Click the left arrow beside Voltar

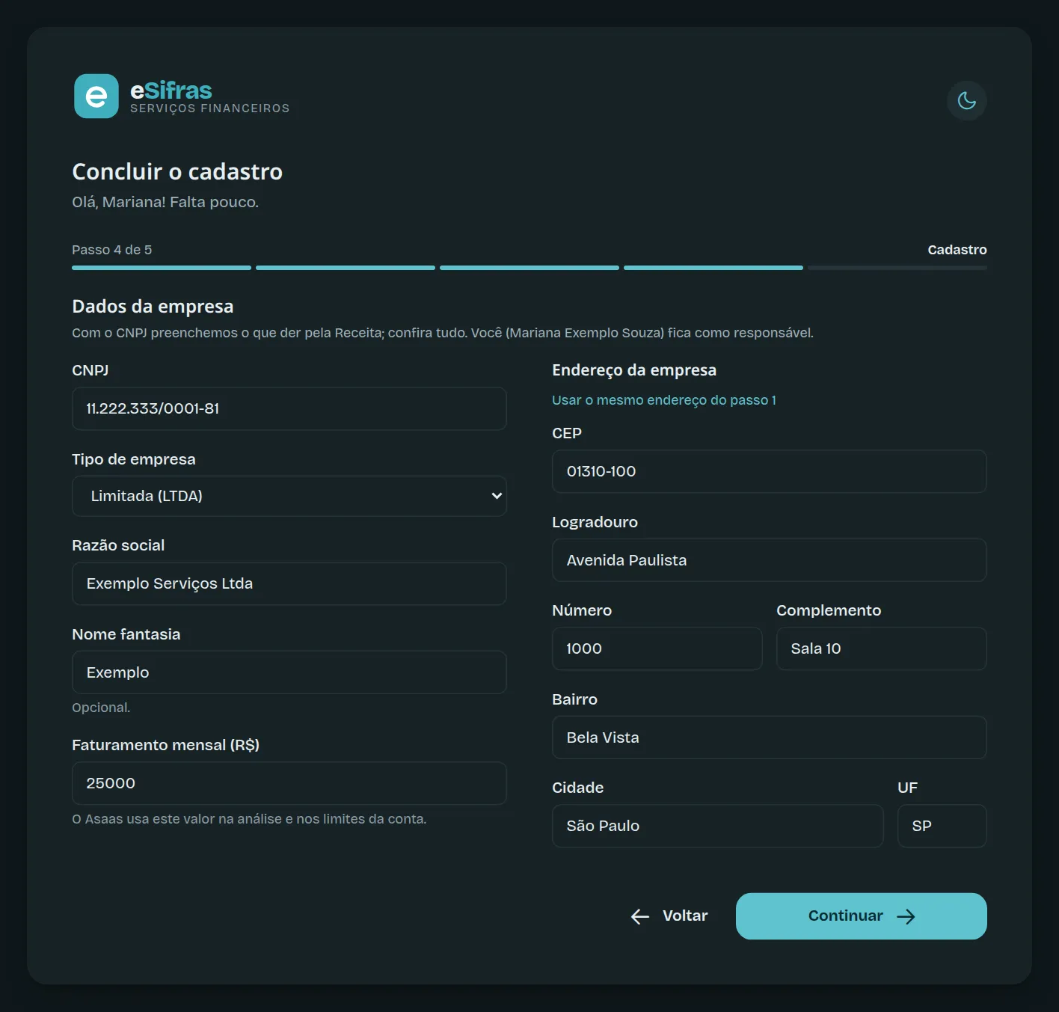click(x=640, y=916)
